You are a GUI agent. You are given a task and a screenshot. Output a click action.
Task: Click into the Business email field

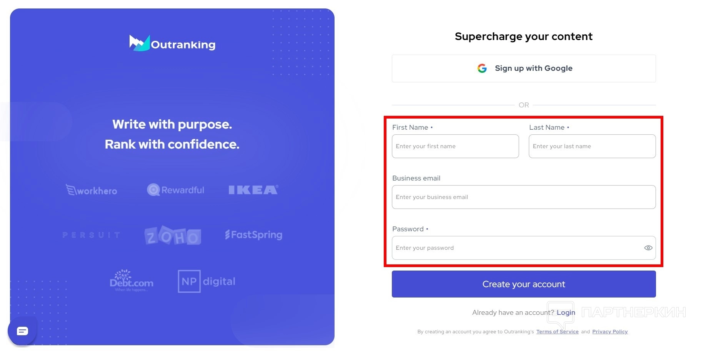coord(524,197)
